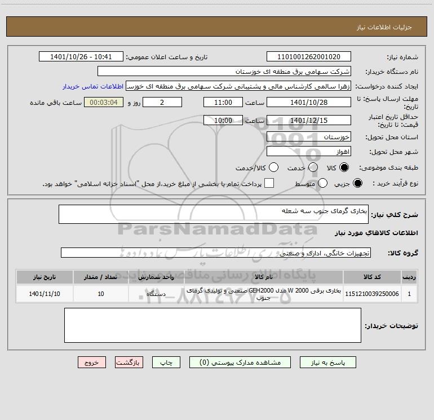
Task: Click the تعداد / مقدار column header
Action: 101,277
